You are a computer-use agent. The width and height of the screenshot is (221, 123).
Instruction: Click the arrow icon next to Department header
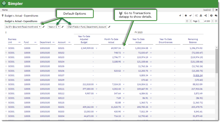(53, 42)
